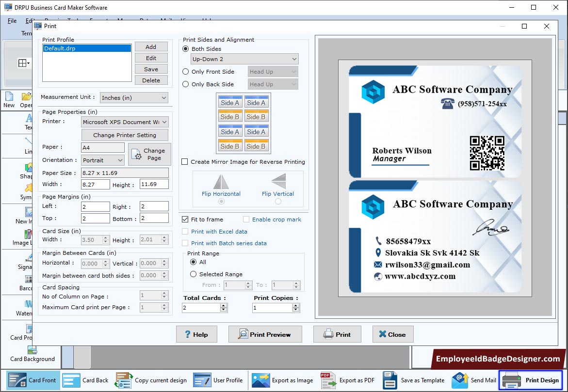The height and width of the screenshot is (392, 568).
Task: Click Change Printer Setting button
Action: point(125,135)
